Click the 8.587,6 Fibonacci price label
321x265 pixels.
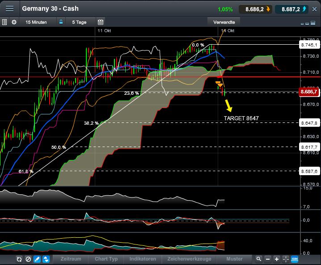(309, 171)
